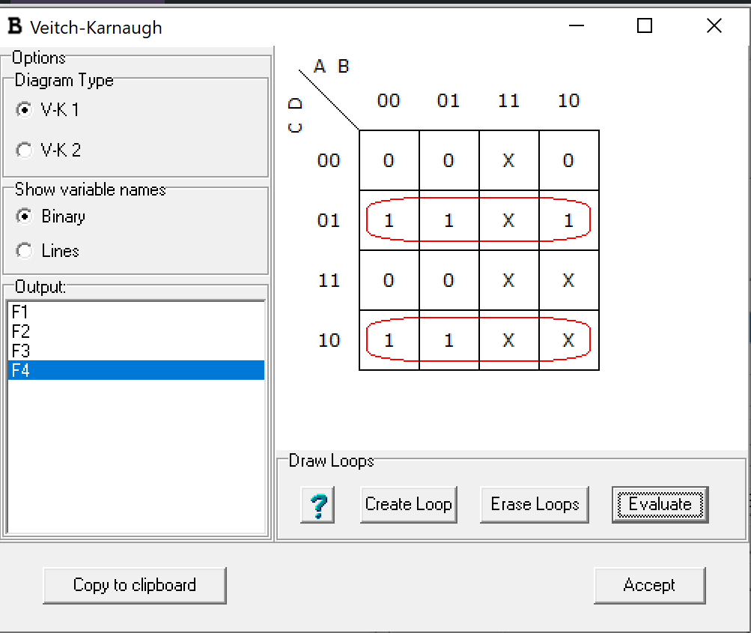
Task: Click the Create Loop button
Action: pos(409,505)
